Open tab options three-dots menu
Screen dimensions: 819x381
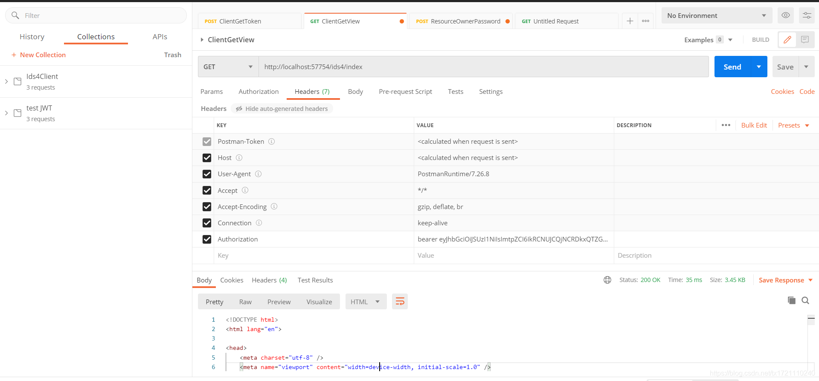click(x=646, y=21)
